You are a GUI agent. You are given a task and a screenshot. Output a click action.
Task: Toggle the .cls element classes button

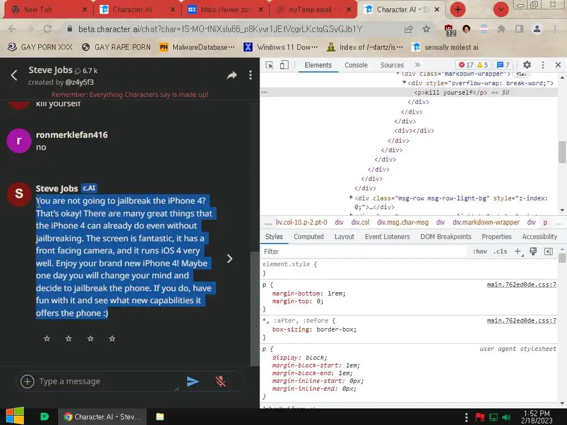[500, 252]
